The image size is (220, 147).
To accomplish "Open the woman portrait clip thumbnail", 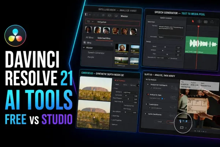I will pos(122,48).
